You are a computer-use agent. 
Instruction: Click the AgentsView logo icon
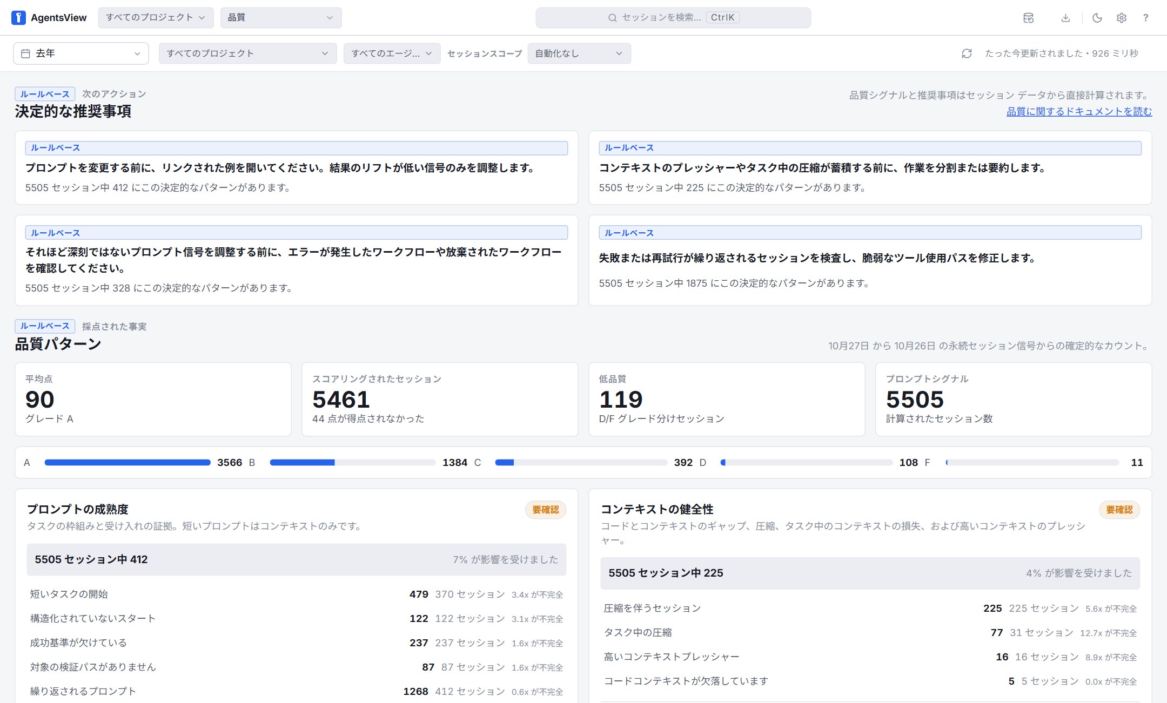18,18
